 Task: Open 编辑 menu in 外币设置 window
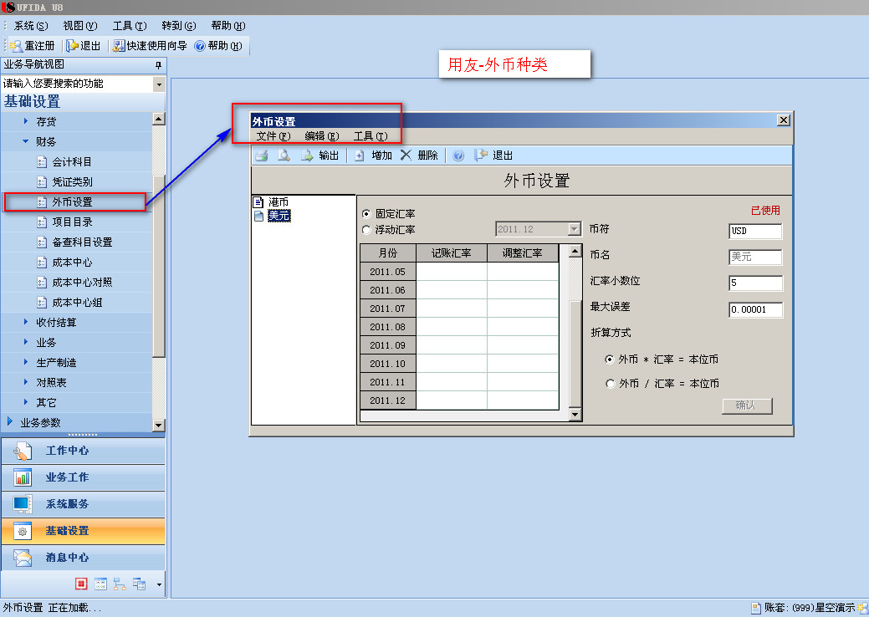pos(321,136)
